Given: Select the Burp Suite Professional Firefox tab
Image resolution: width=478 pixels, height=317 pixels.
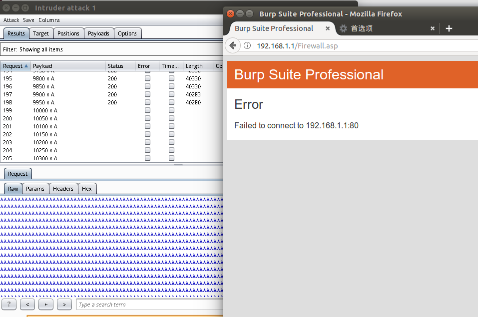Looking at the screenshot, I should click(283, 28).
